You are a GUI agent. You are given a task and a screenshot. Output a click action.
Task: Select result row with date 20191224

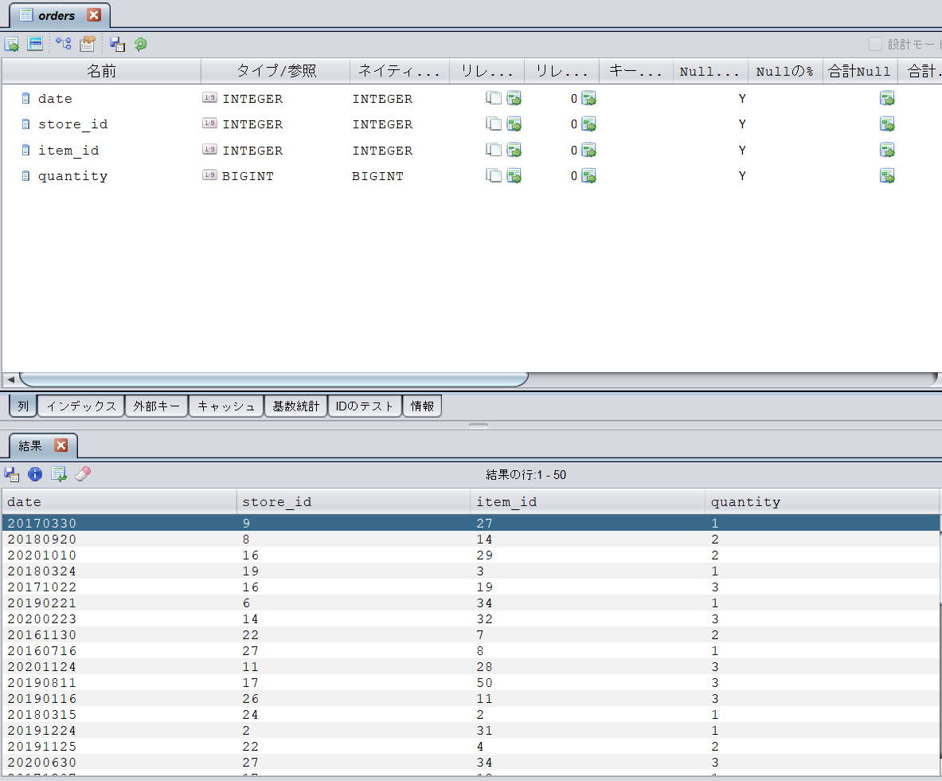[x=471, y=731]
